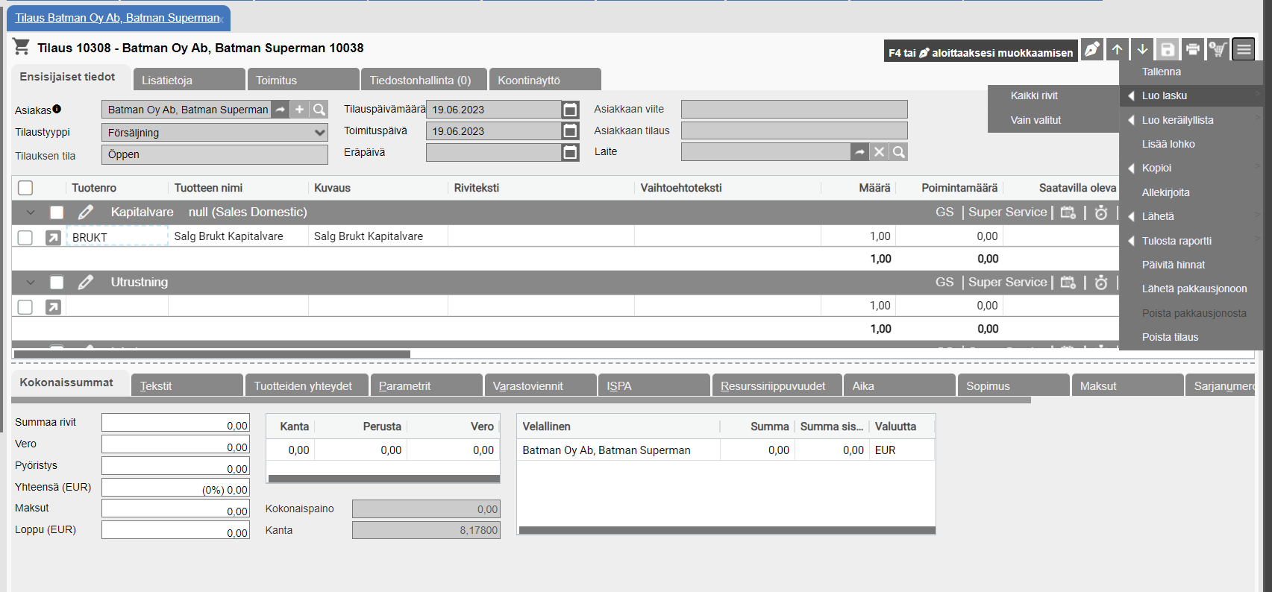This screenshot has width=1272, height=592.
Task: Click the Asiakkaan tilaus input field
Action: tap(795, 130)
